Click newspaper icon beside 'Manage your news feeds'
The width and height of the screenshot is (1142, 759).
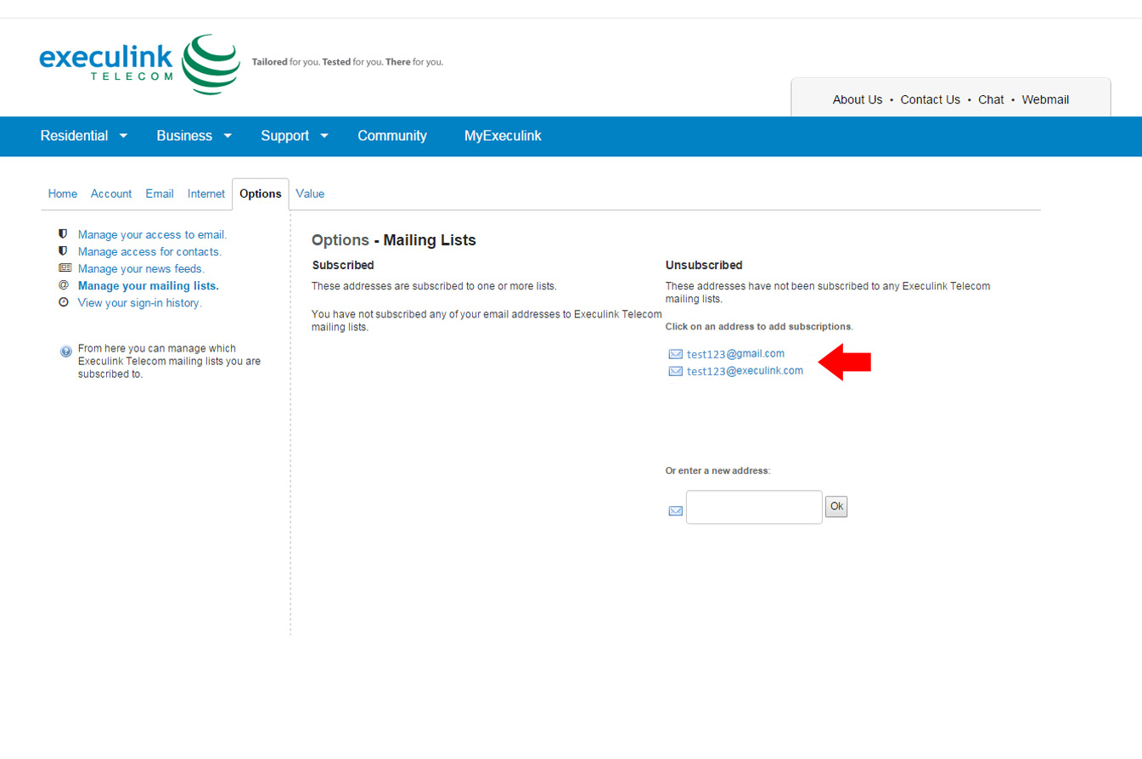[64, 268]
